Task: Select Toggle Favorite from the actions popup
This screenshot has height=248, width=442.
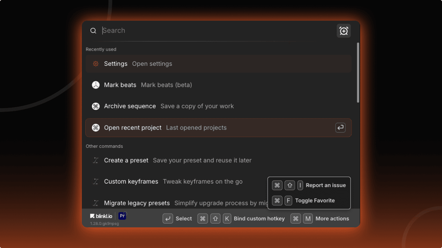Action: [x=315, y=200]
